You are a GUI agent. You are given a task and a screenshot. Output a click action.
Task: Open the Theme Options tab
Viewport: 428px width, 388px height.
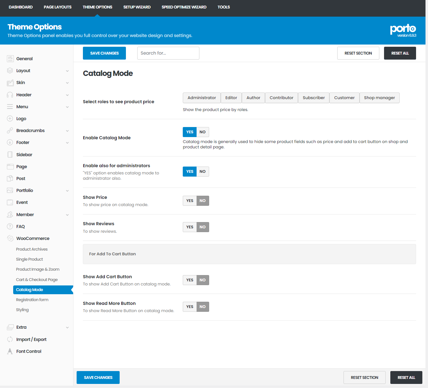97,7
